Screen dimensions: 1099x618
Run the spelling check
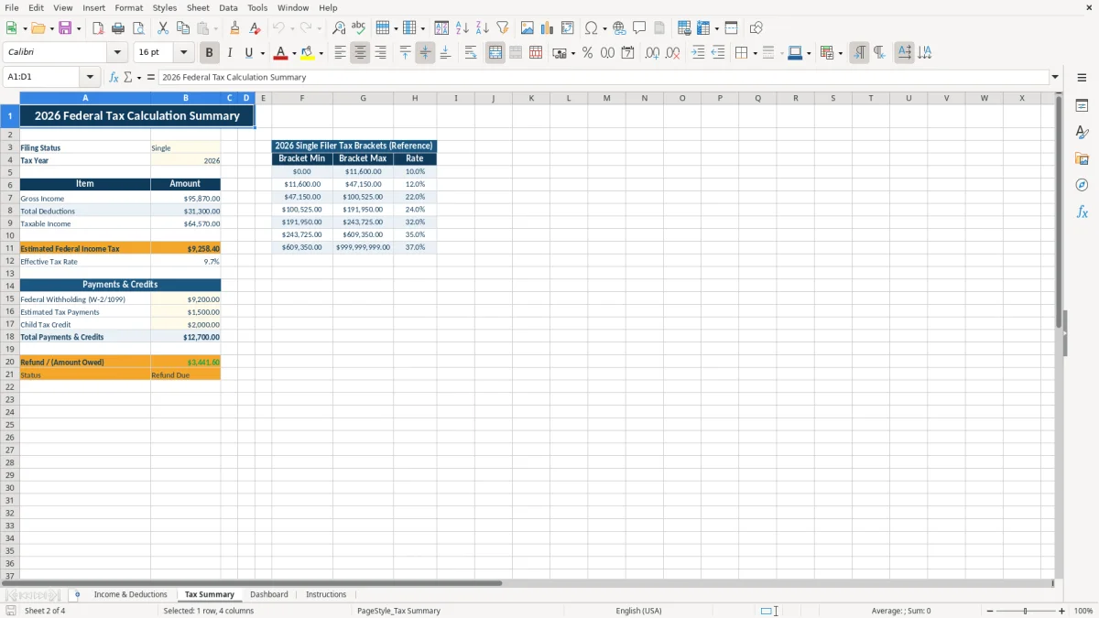[358, 28]
